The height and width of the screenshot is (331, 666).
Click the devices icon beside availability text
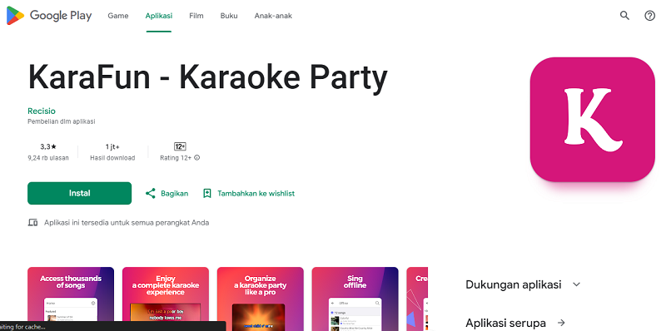32,222
